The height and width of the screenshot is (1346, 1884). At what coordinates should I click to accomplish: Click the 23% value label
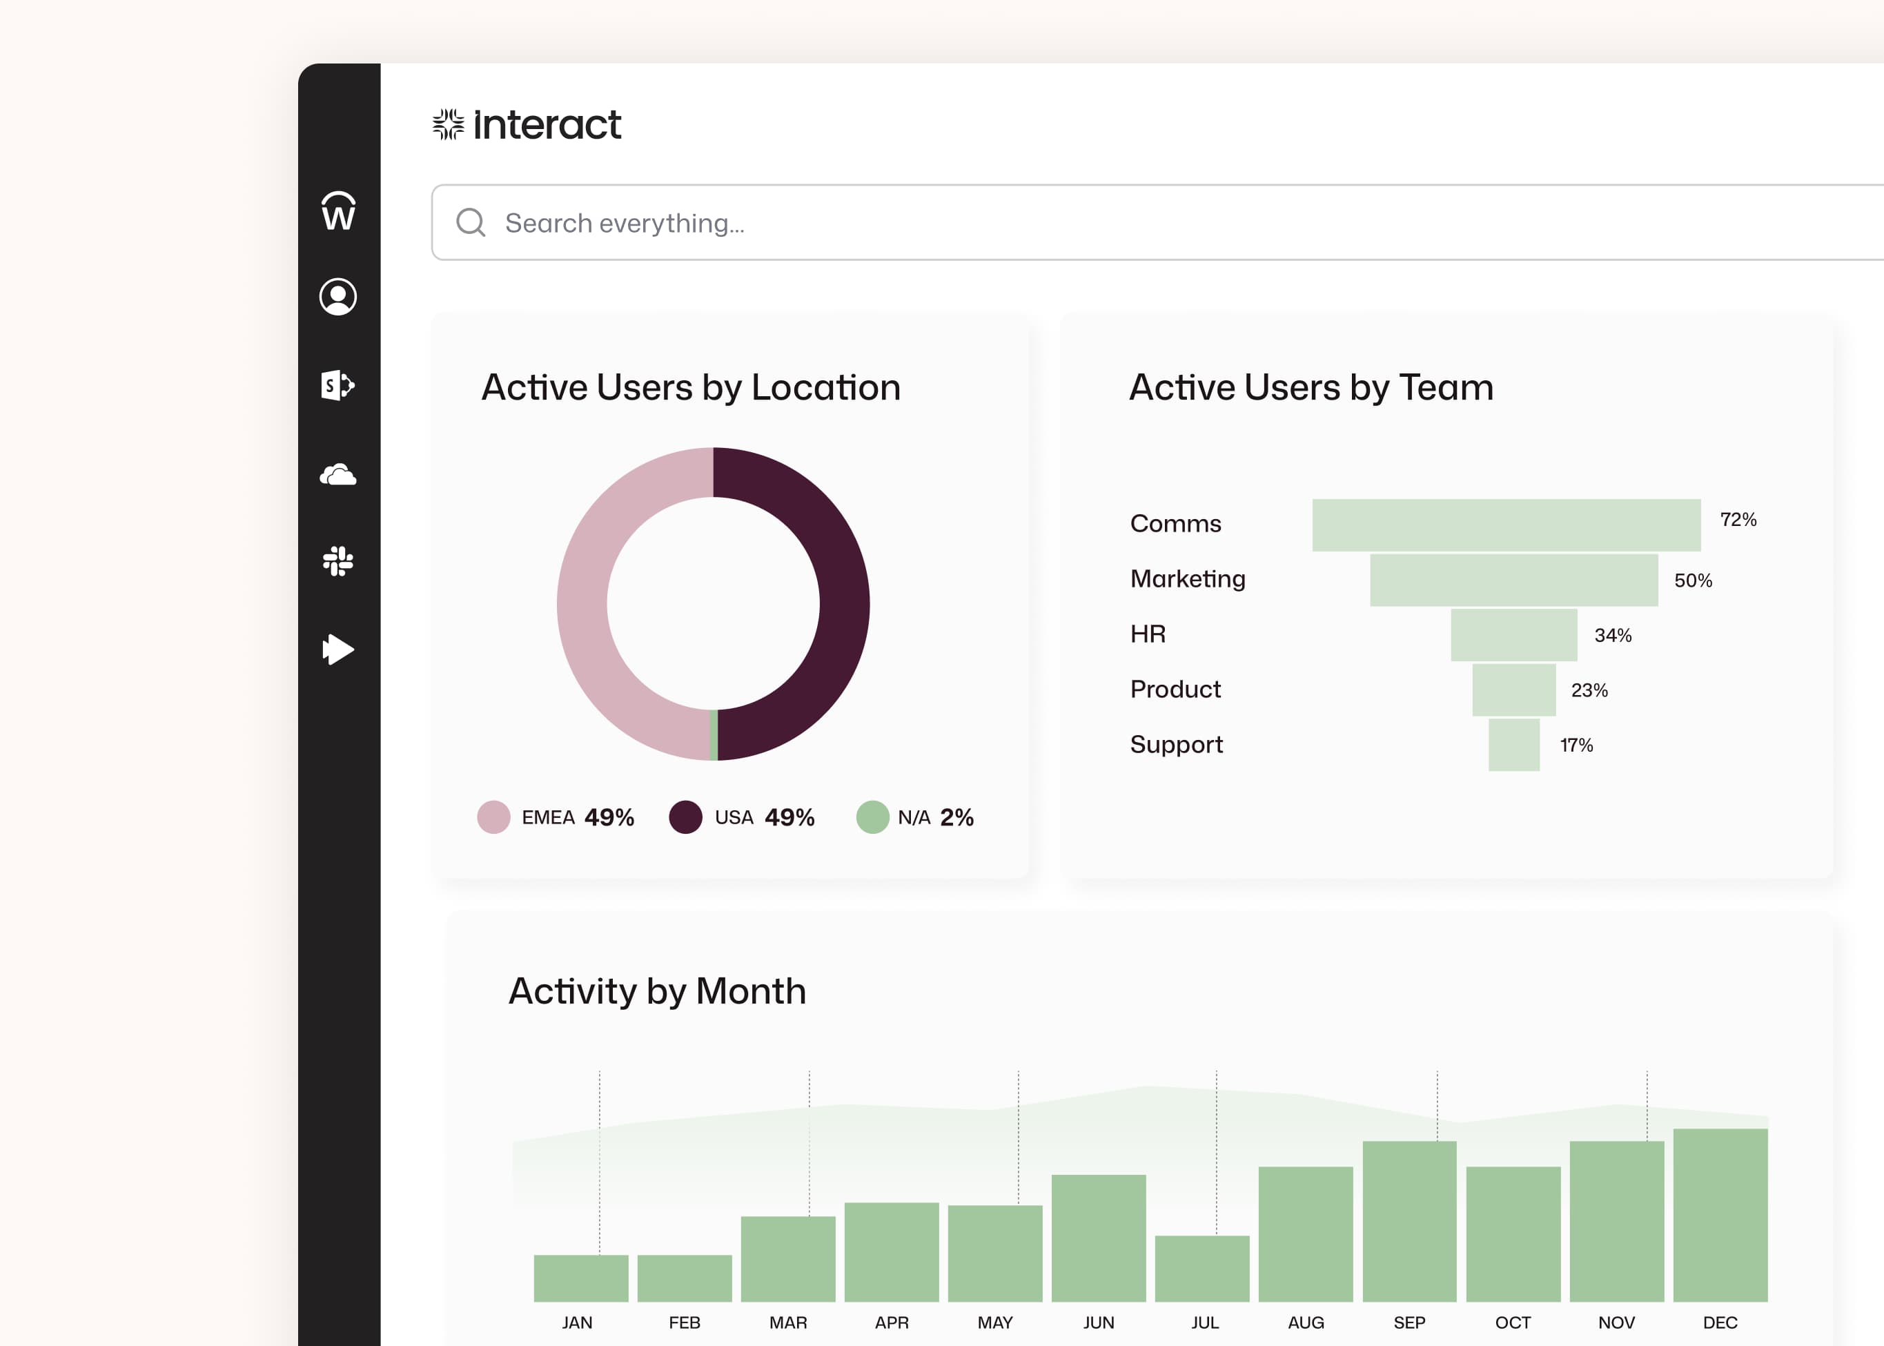pos(1590,690)
